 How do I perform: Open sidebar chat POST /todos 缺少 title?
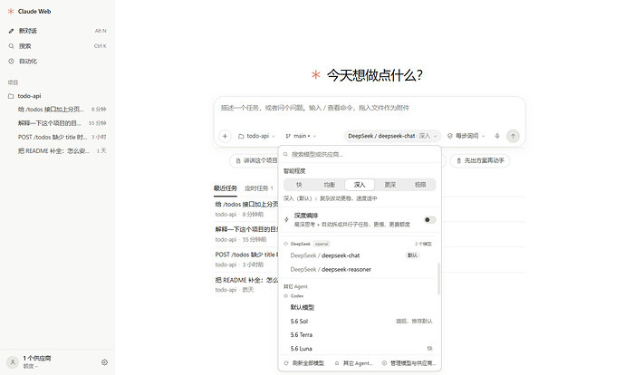tap(62, 137)
